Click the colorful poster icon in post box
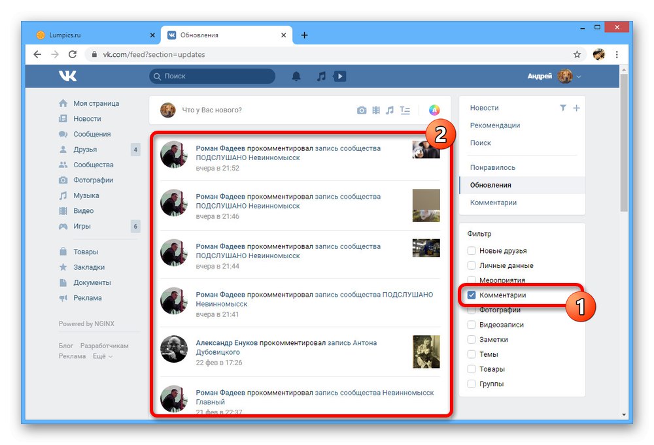The image size is (654, 445). [x=434, y=110]
